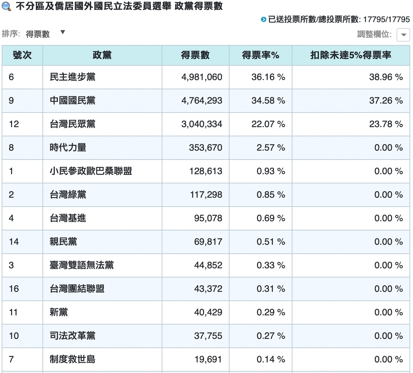
Task: Select the 台灣團結聯盟 party cell
Action: click(x=102, y=289)
